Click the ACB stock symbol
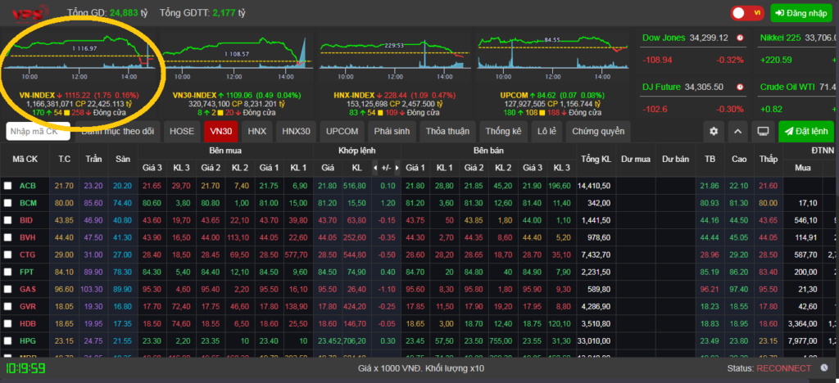The height and width of the screenshot is (383, 839). [x=27, y=186]
